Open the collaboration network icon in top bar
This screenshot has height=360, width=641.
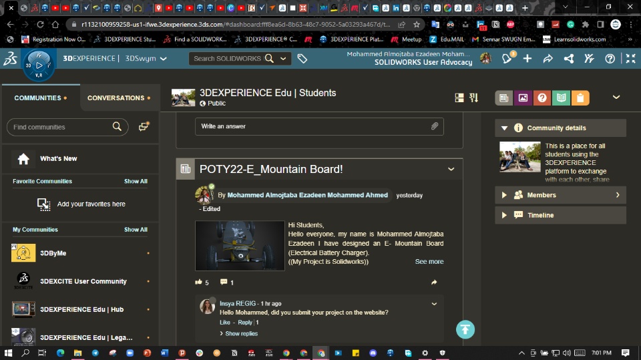coord(569,59)
